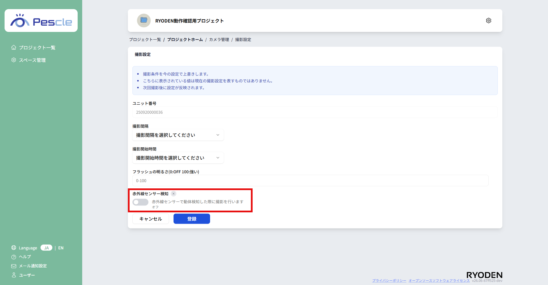Click notice 撮影条件を今の設定で上書きします
Viewport: 548px width, 285px height.
(176, 74)
